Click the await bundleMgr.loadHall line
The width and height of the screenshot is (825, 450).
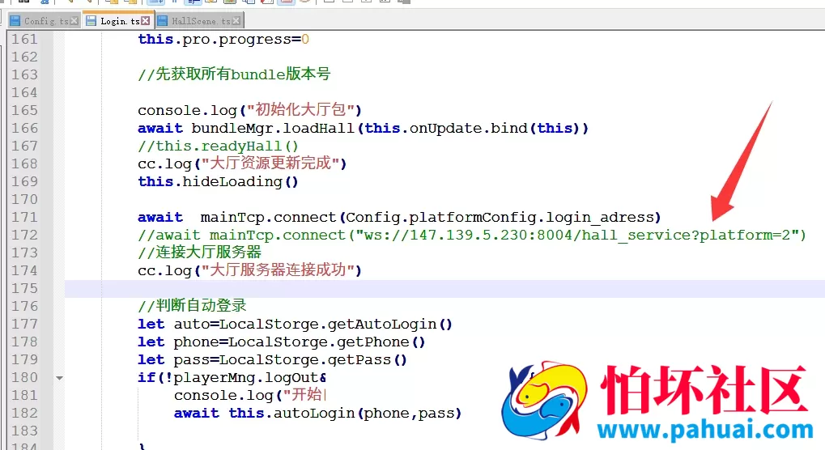(x=363, y=128)
